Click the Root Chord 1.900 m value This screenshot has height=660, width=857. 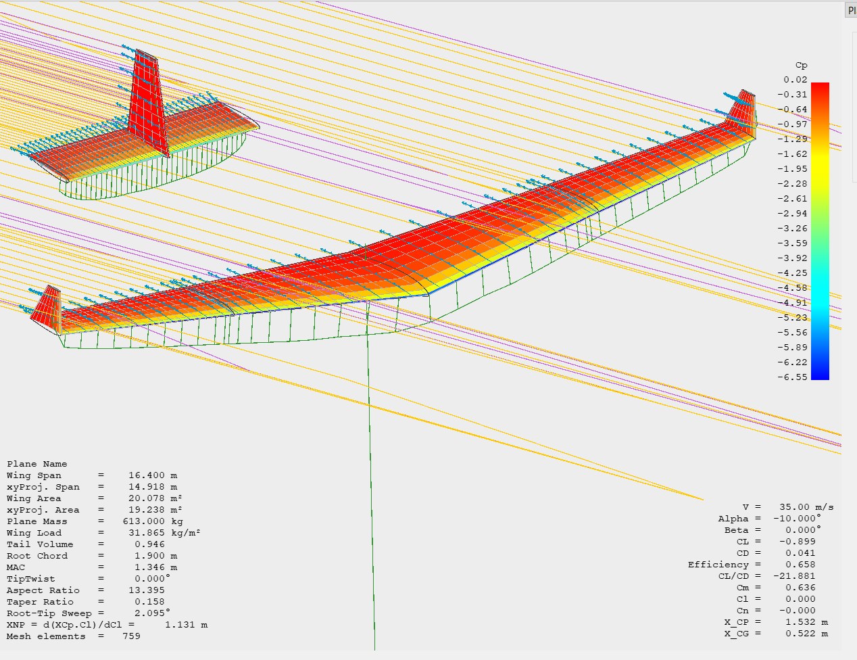[155, 556]
